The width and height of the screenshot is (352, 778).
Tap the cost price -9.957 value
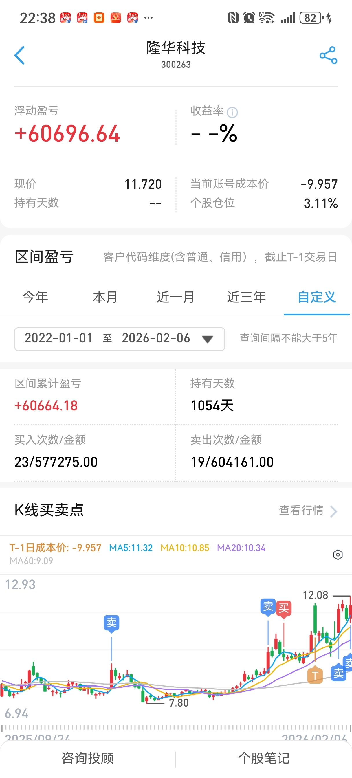319,184
